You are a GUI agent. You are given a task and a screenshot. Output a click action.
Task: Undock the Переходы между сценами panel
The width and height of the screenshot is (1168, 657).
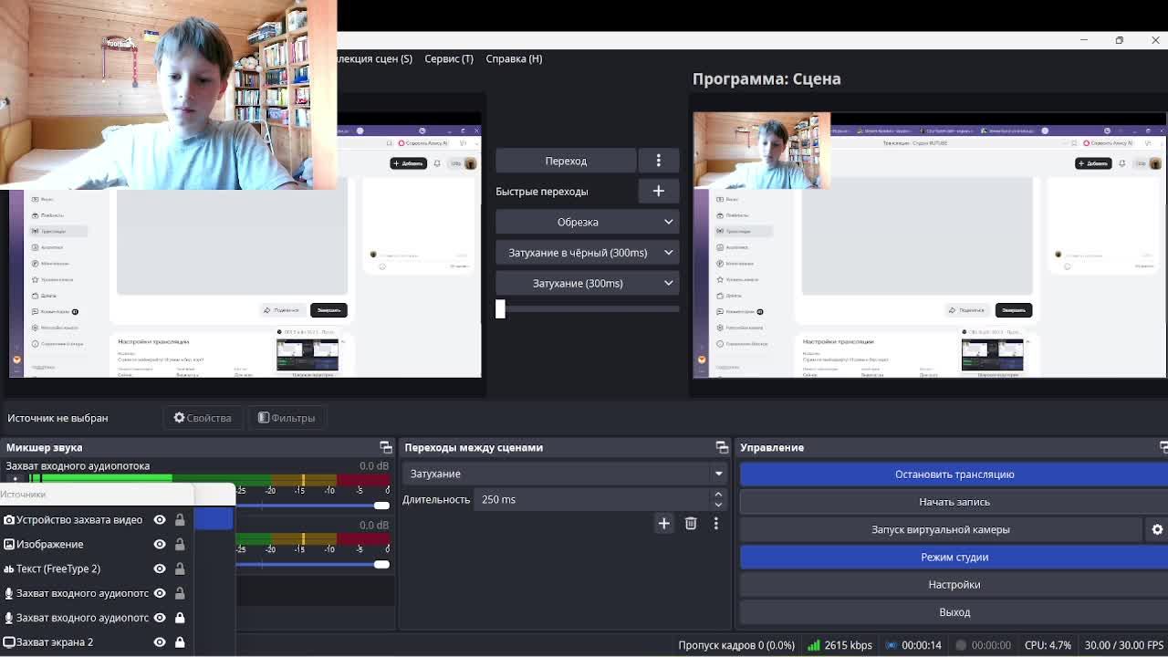[722, 447]
